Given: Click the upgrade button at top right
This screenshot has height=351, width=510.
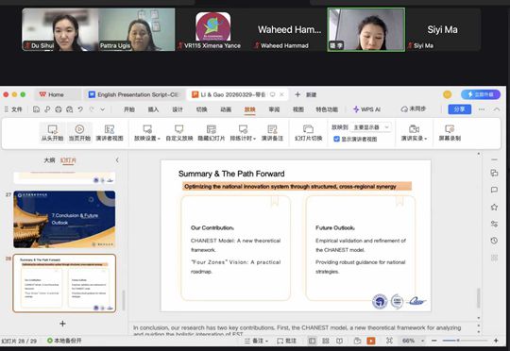Looking at the screenshot, I should tap(481, 94).
